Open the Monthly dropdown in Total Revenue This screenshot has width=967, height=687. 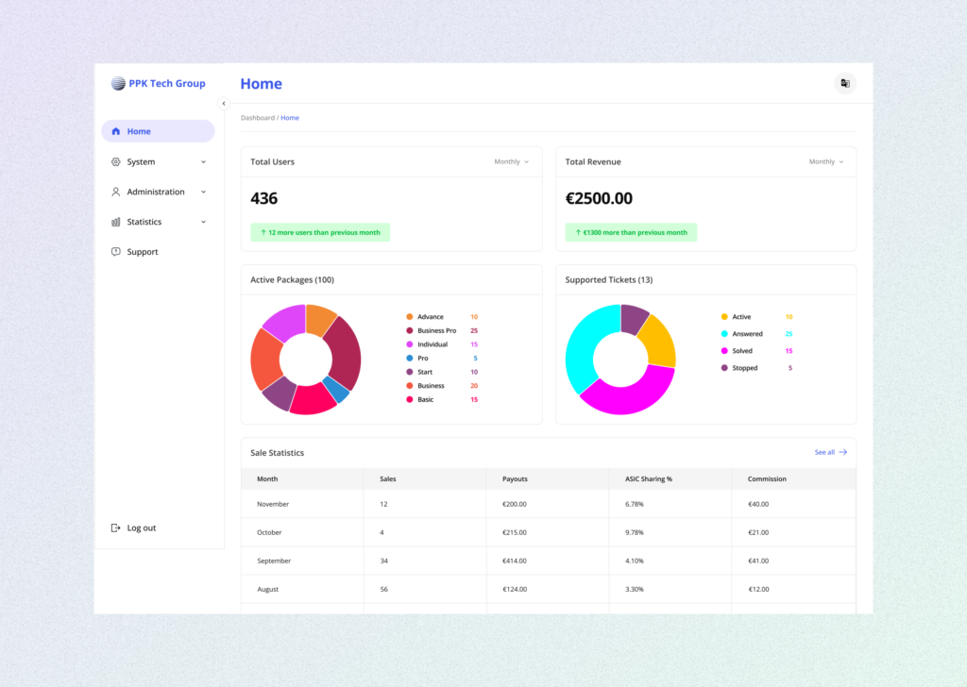[826, 161]
